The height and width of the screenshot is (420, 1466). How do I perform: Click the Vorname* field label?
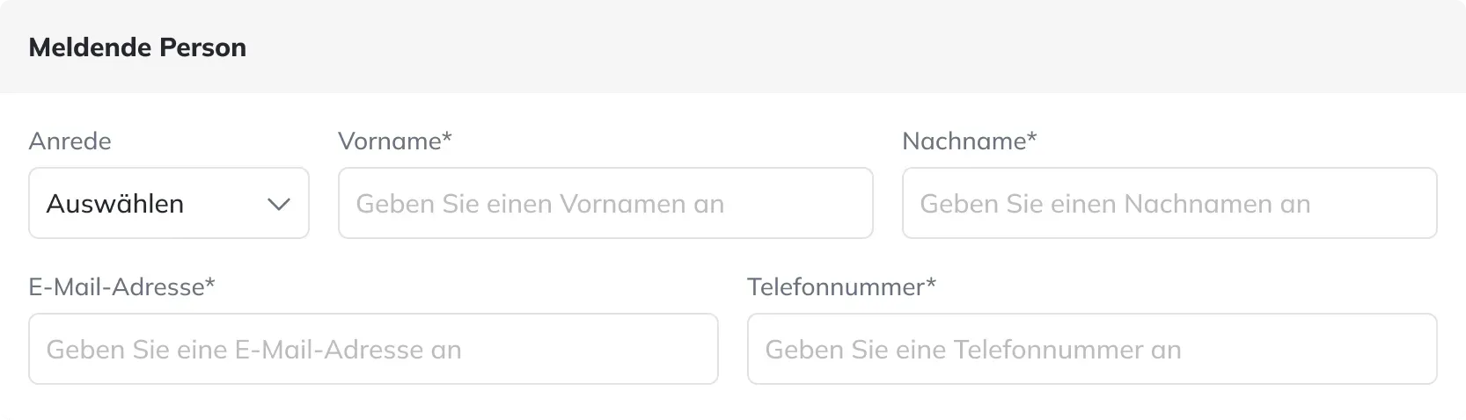(x=395, y=141)
